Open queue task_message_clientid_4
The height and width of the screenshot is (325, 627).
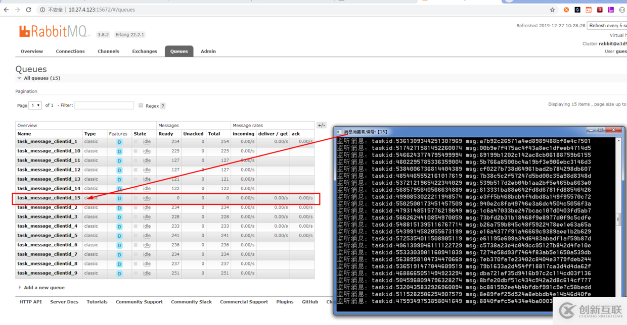pyautogui.click(x=48, y=226)
